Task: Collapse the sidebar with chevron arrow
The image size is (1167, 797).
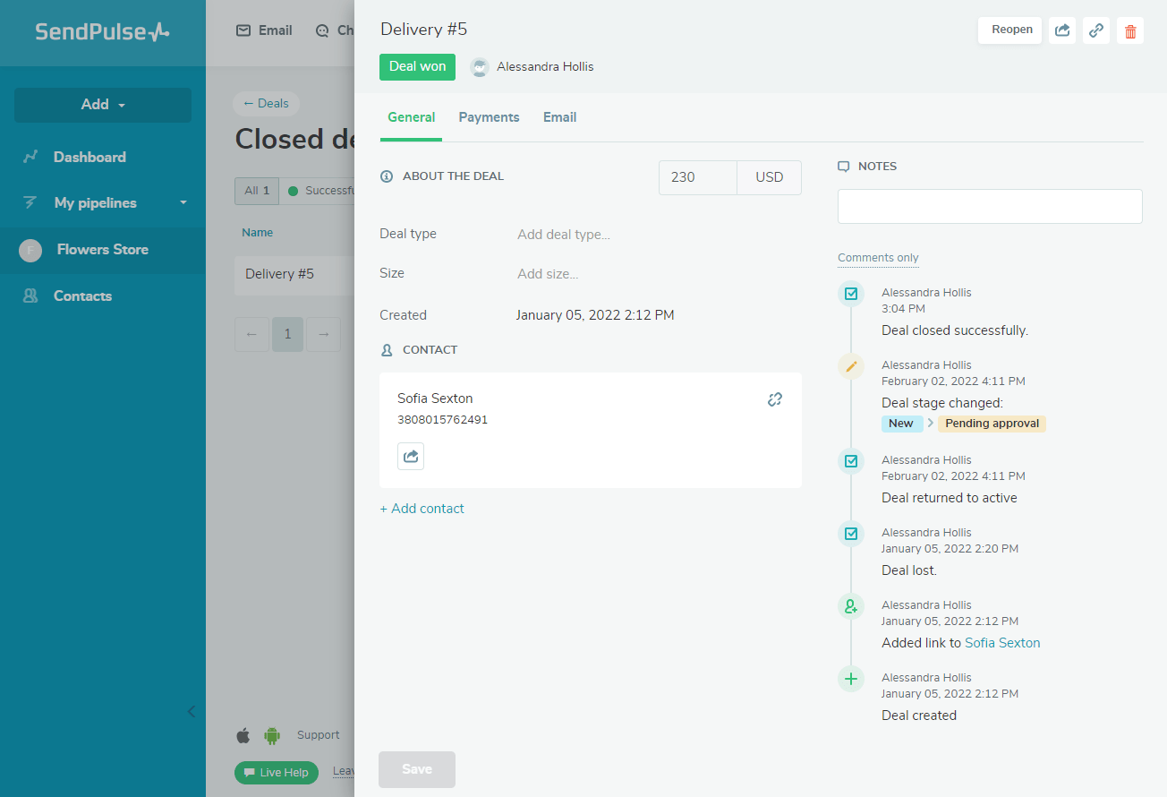Action: (191, 712)
